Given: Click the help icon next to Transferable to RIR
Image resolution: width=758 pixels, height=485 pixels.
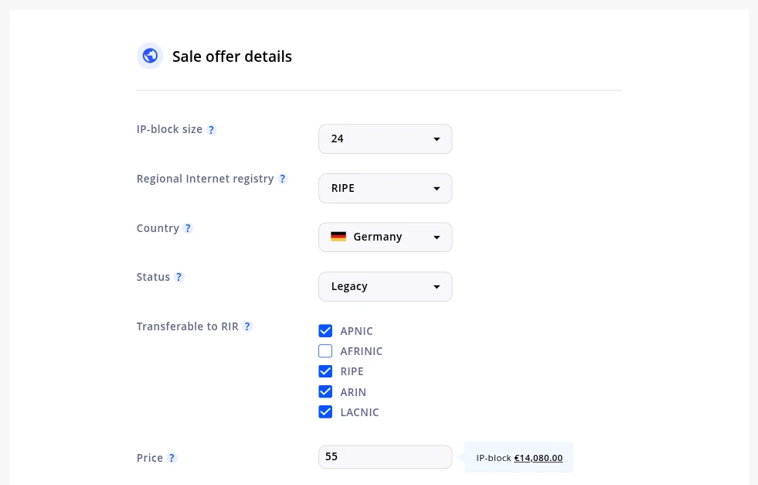Looking at the screenshot, I should coord(247,326).
